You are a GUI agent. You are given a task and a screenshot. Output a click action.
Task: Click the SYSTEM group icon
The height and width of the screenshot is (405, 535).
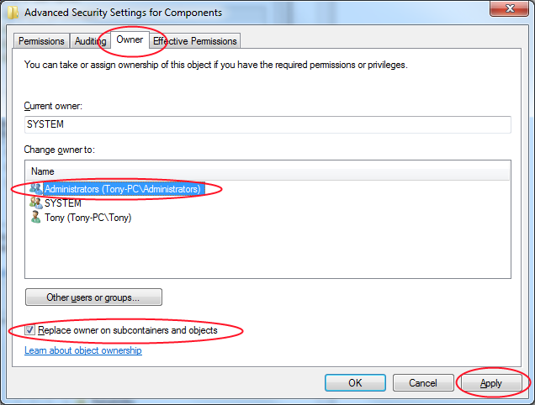(36, 203)
